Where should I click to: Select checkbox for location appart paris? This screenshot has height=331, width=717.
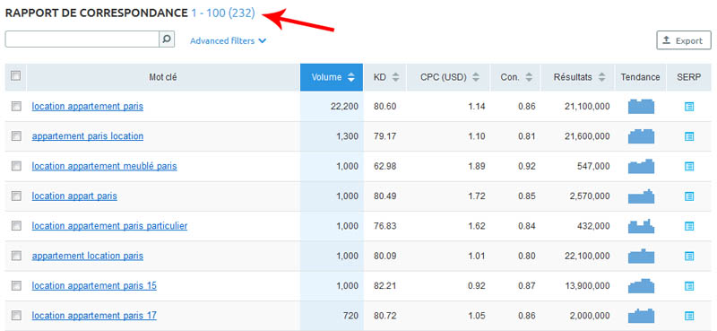[16, 196]
